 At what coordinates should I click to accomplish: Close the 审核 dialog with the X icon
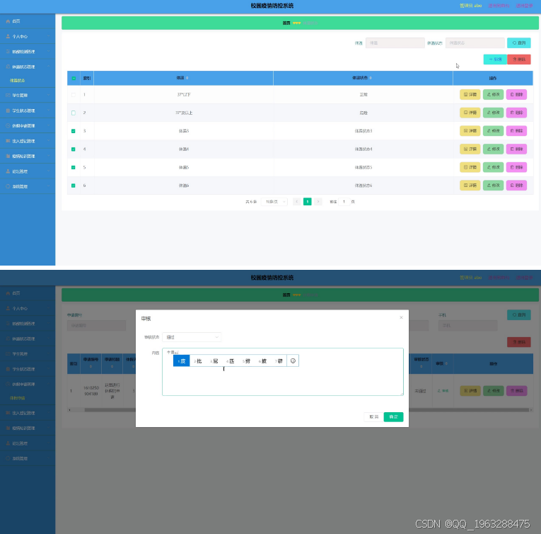point(401,317)
